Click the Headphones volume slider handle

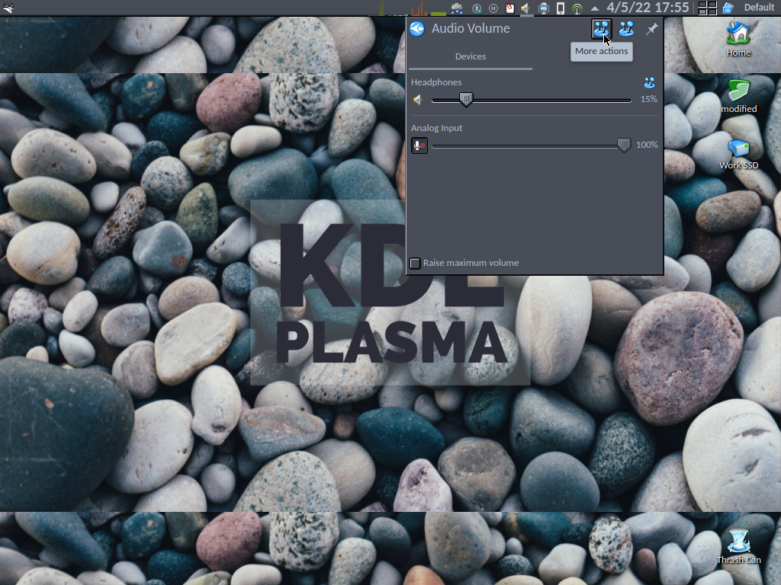pyautogui.click(x=466, y=100)
